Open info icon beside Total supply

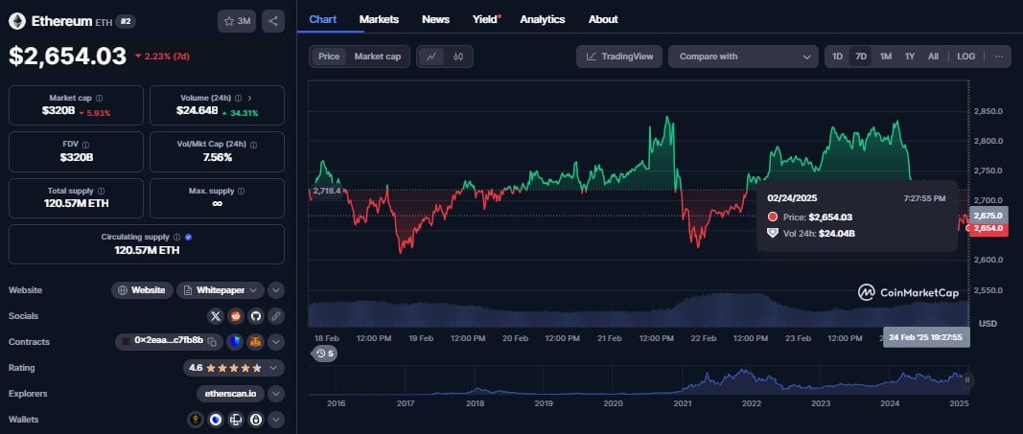[101, 191]
